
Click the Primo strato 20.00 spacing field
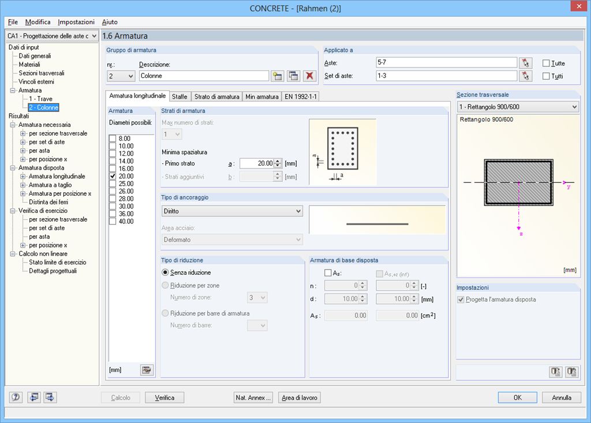257,163
